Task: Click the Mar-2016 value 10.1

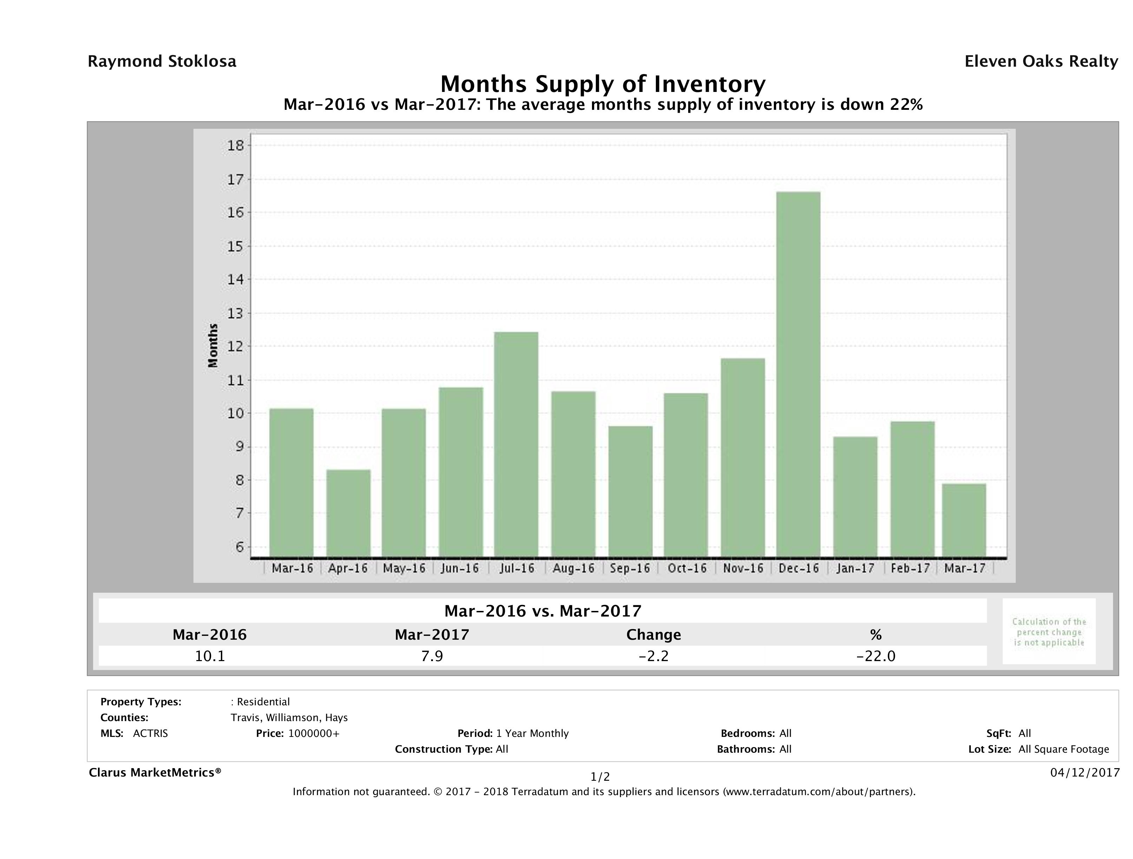Action: (210, 656)
